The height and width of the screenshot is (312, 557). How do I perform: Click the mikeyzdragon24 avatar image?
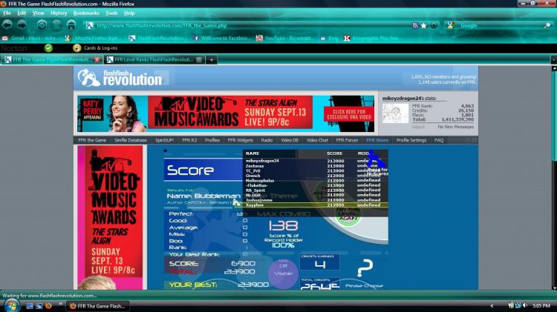coord(395,113)
